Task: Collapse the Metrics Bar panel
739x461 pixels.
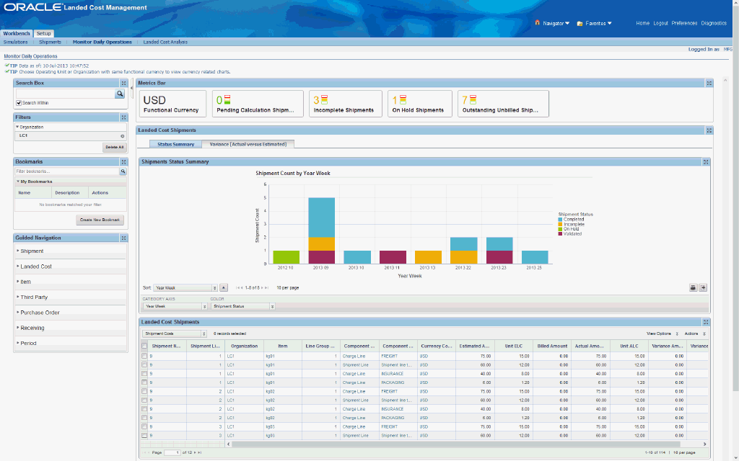Action: [x=709, y=84]
